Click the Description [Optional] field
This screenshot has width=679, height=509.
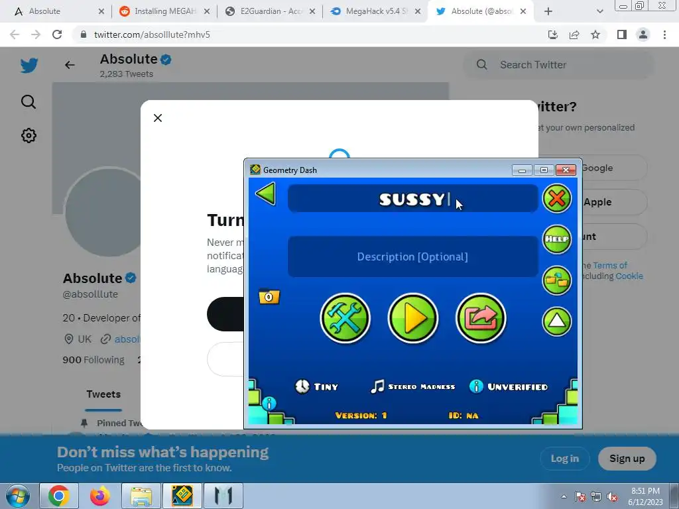412,256
